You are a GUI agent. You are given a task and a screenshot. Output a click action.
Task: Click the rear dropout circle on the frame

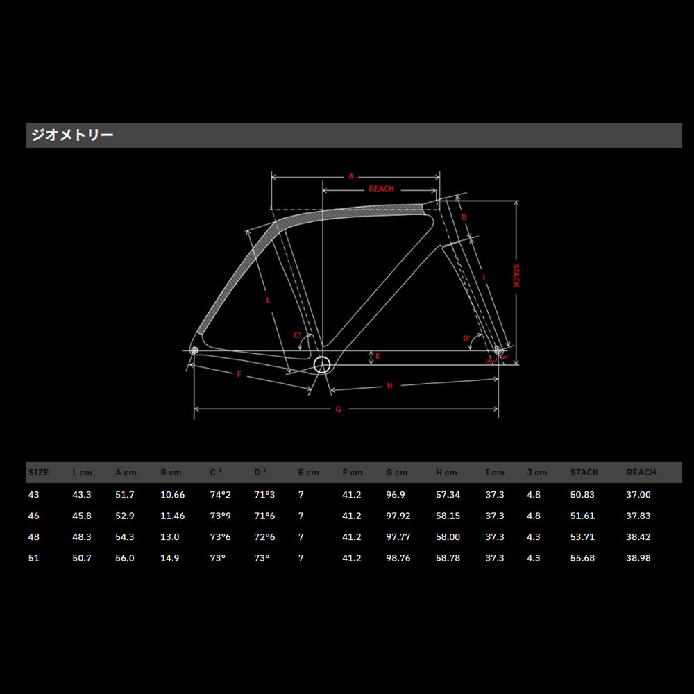[x=194, y=350]
